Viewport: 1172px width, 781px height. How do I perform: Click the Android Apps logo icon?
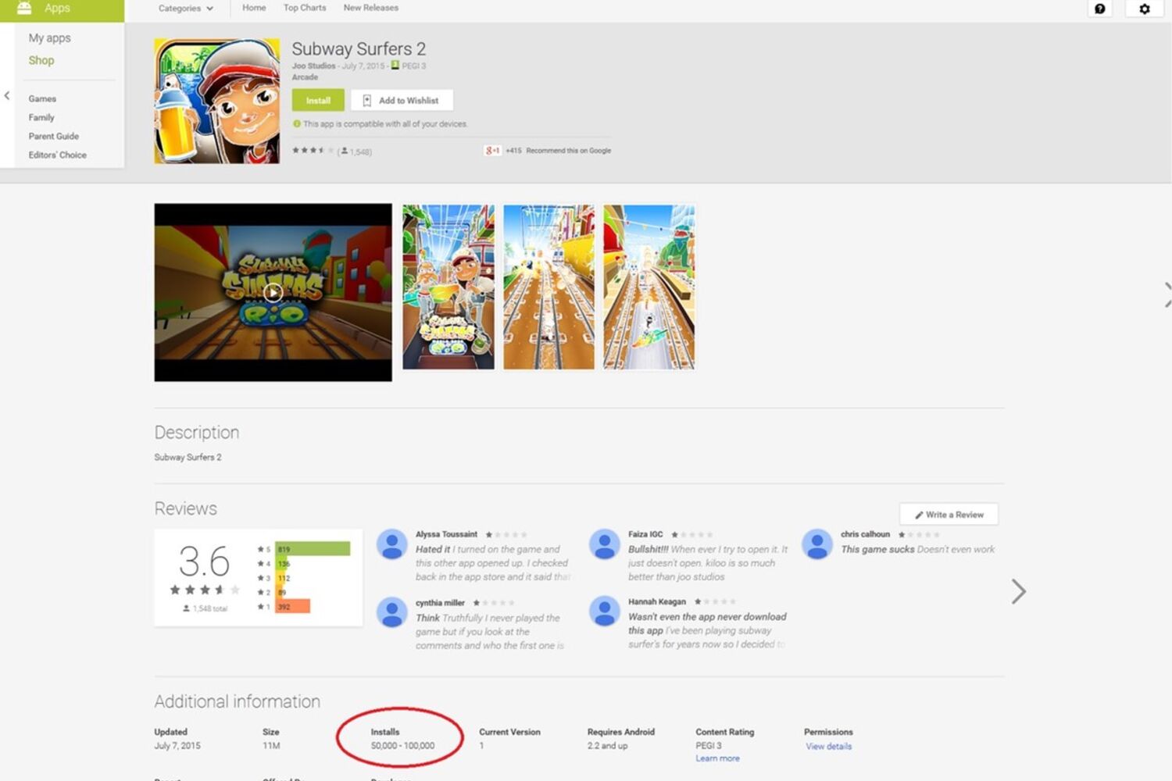coord(24,8)
